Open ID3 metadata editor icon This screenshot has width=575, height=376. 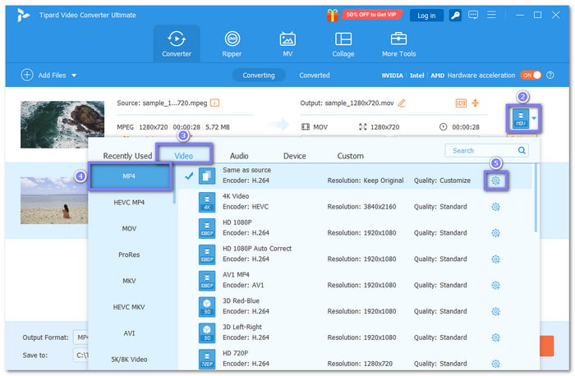click(x=461, y=103)
